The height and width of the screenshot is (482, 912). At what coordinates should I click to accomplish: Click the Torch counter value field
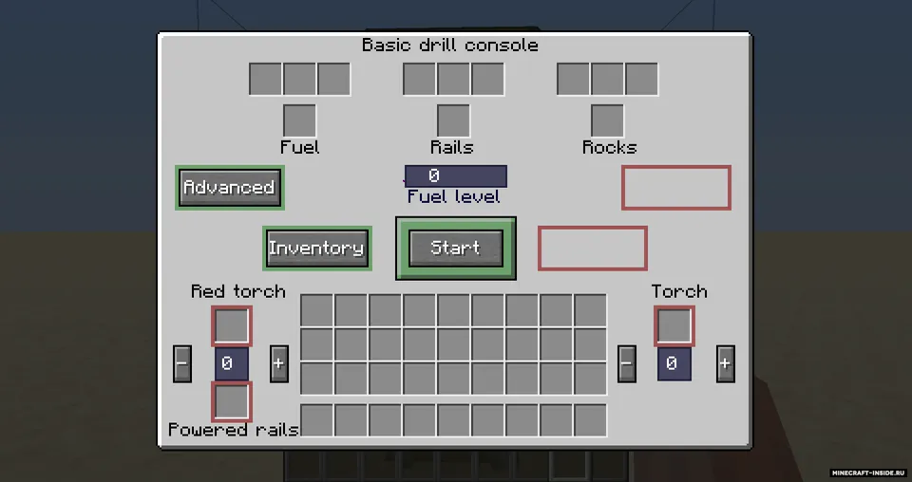(x=674, y=364)
